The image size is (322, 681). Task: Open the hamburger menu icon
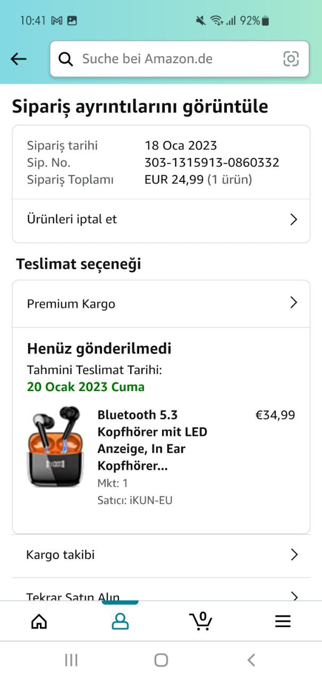pos(283,621)
